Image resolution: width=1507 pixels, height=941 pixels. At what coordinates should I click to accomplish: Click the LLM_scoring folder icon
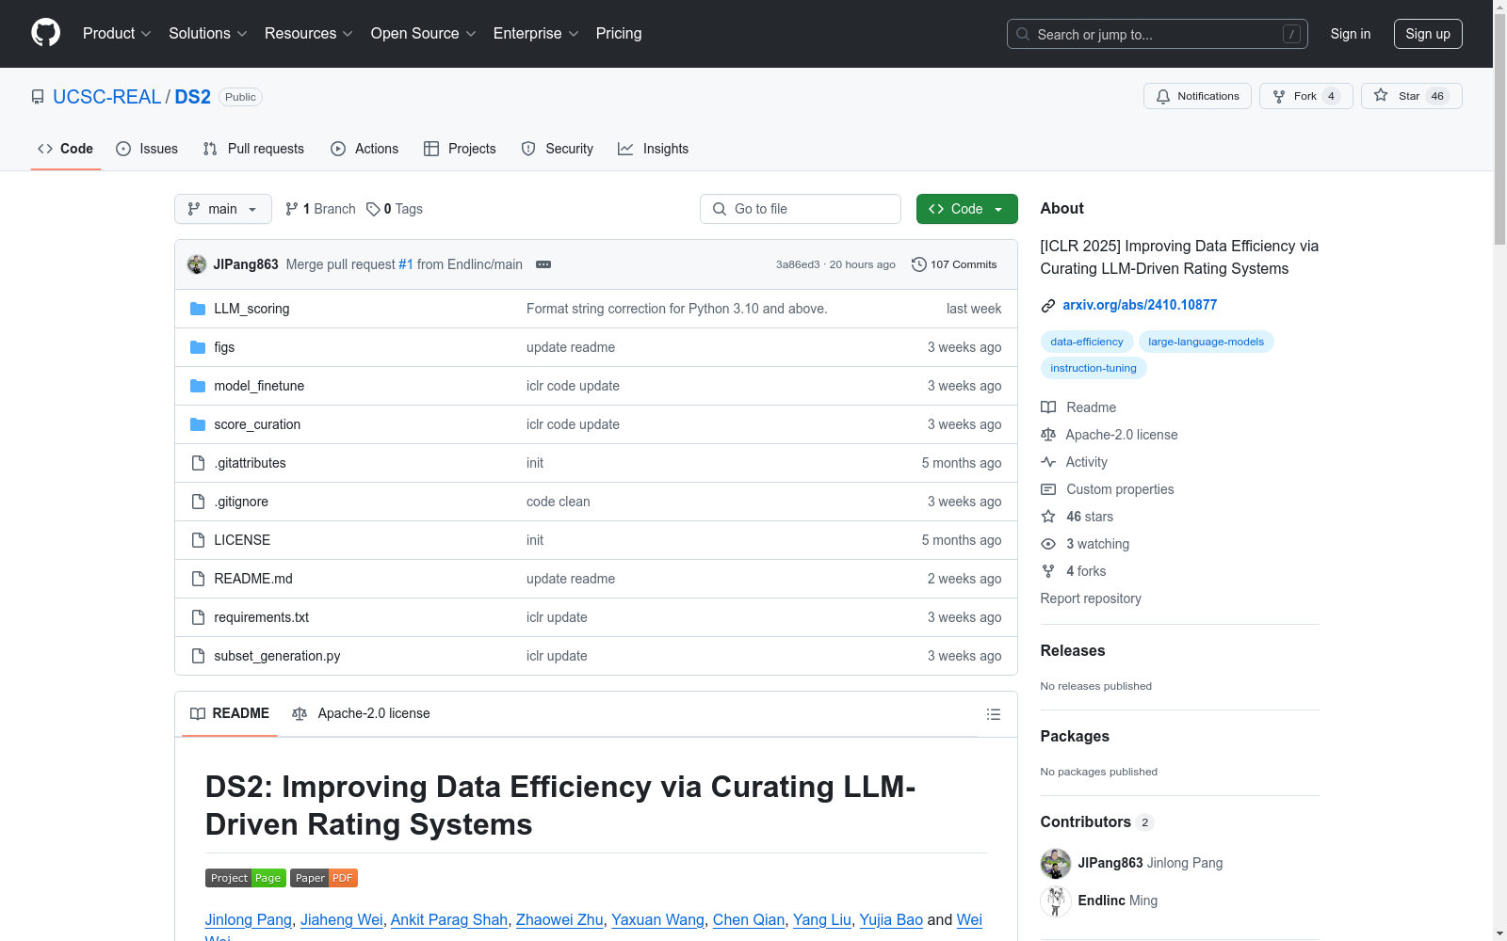pos(198,309)
